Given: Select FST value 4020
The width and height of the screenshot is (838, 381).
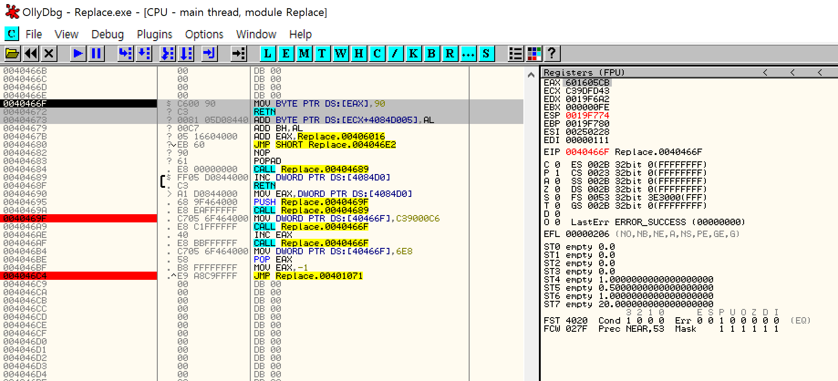Looking at the screenshot, I should [x=576, y=320].
